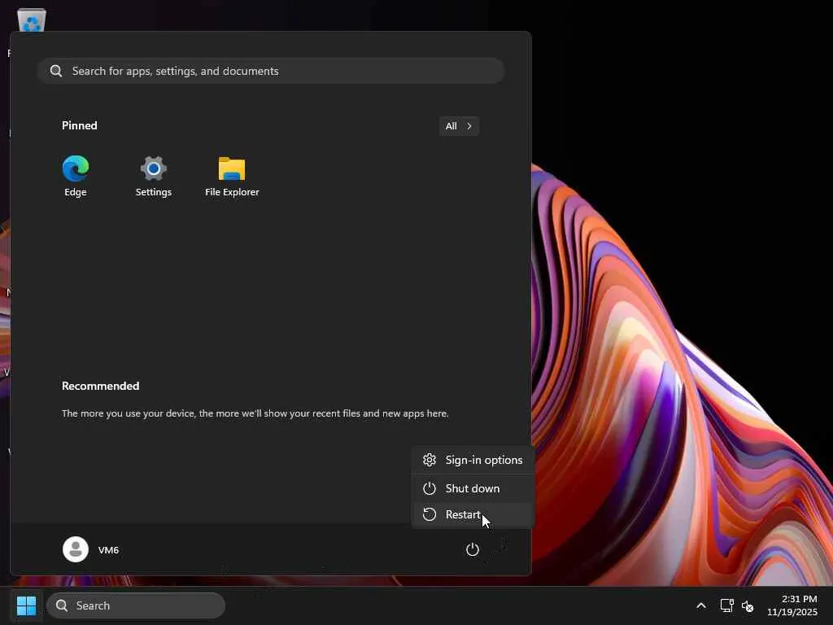Click the muted volume tray icon
Image resolution: width=833 pixels, height=625 pixels.
[x=748, y=605]
